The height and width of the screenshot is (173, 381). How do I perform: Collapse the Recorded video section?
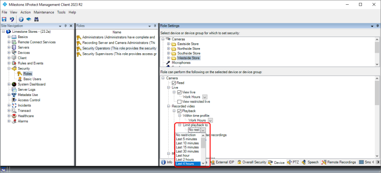(x=169, y=106)
